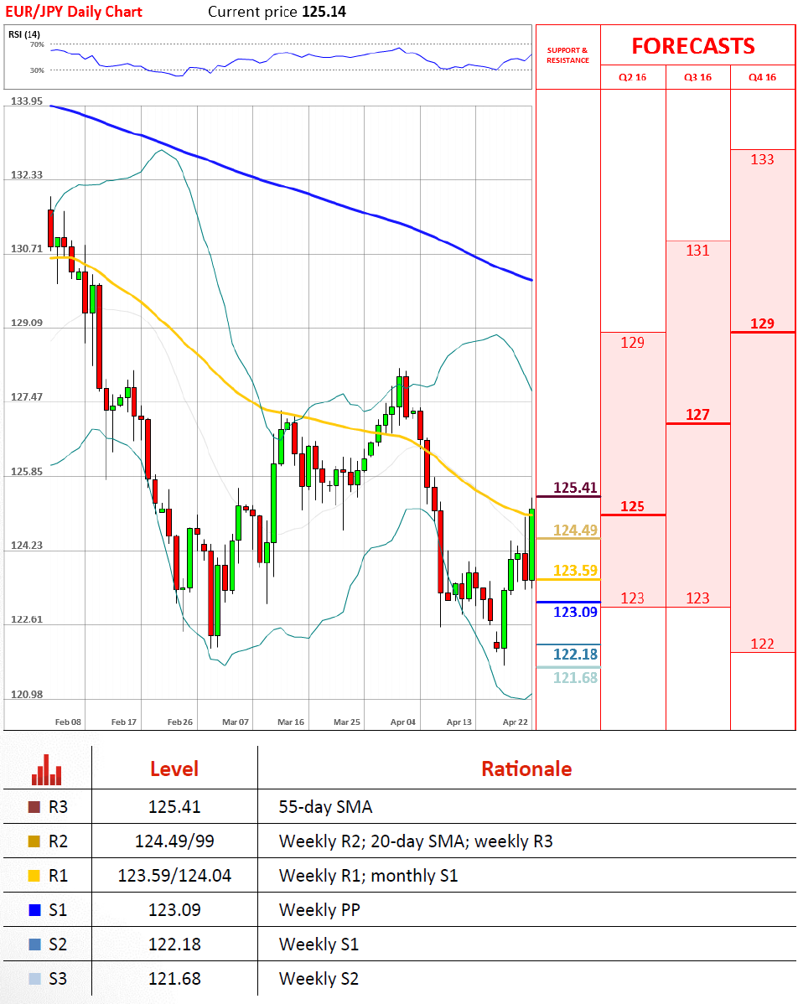Image resolution: width=798 pixels, height=1004 pixels.
Task: Click the Q4 high forecast value 133
Action: click(762, 159)
